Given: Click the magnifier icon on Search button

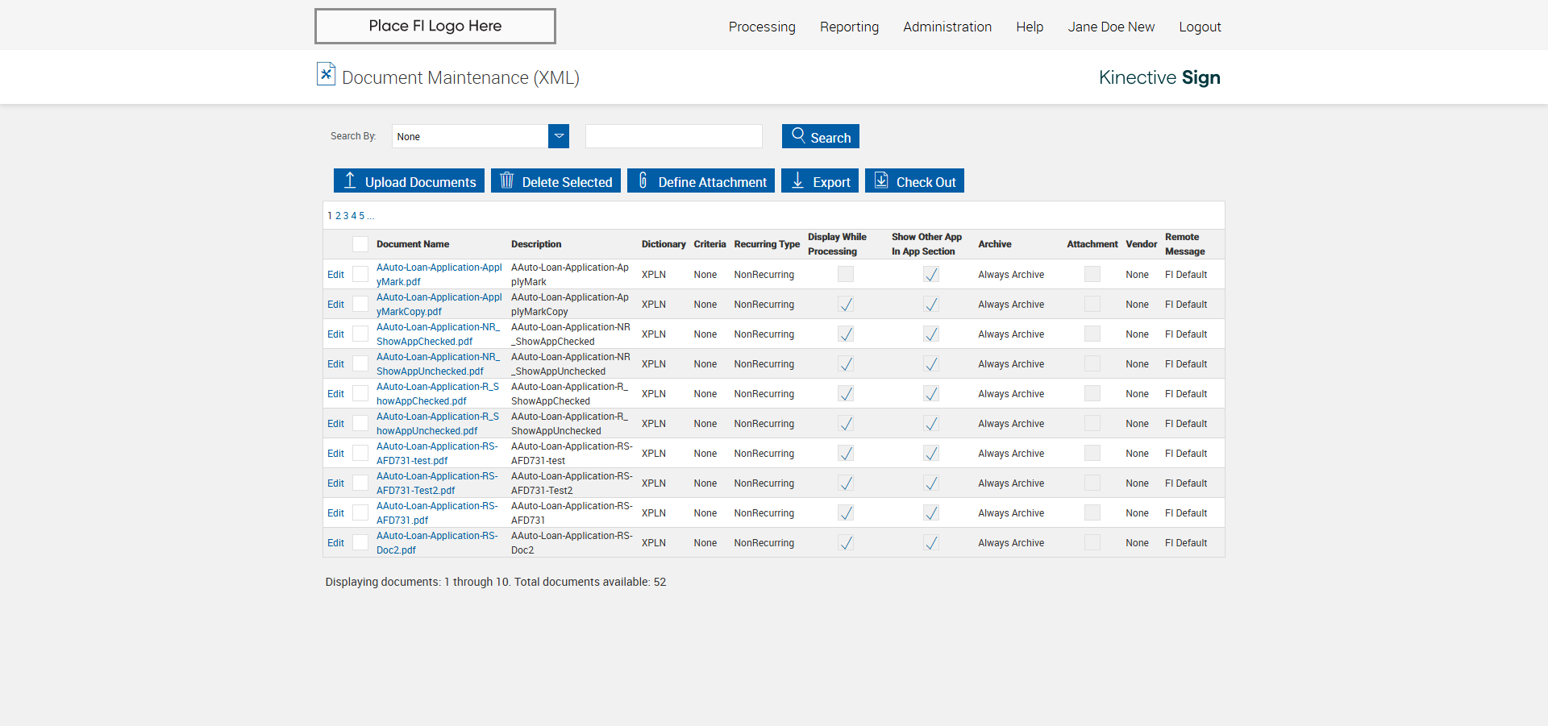Looking at the screenshot, I should [x=798, y=135].
